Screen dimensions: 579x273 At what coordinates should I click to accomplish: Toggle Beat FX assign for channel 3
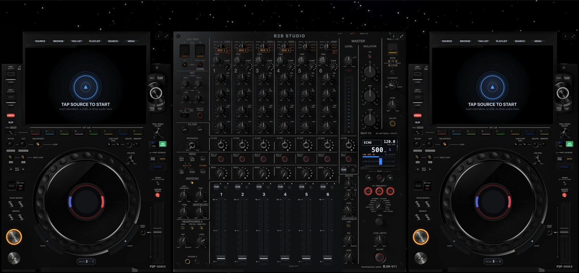[263, 159]
